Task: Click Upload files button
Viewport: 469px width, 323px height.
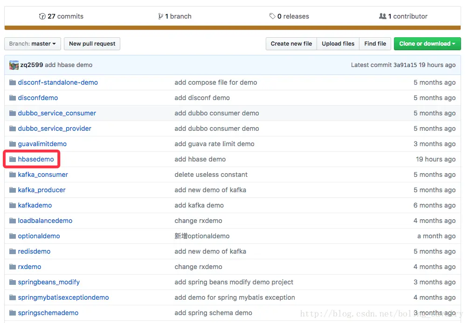Action: click(338, 44)
